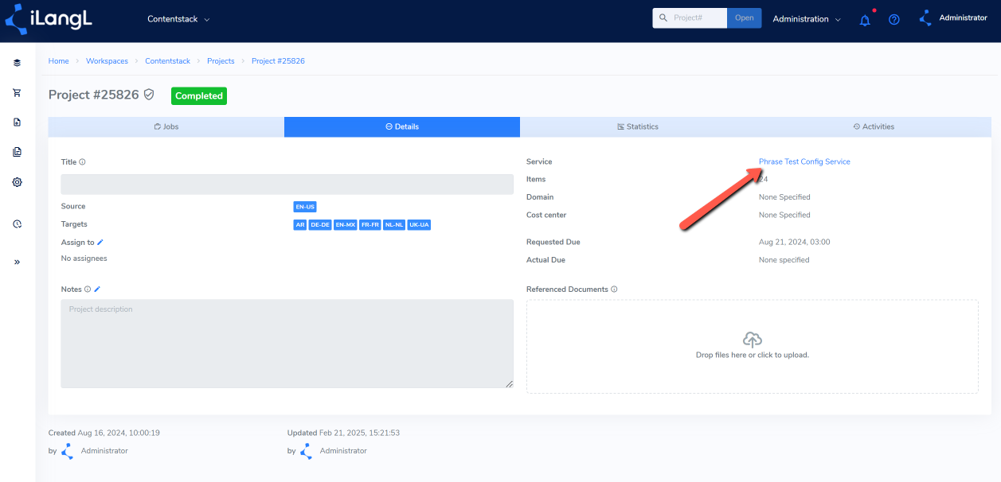
Task: Click the EN-MX target language tag
Action: coord(346,225)
